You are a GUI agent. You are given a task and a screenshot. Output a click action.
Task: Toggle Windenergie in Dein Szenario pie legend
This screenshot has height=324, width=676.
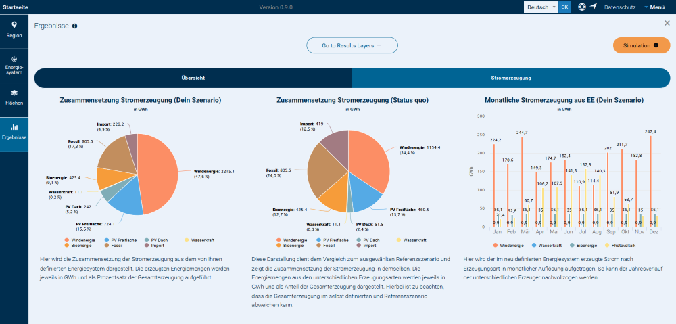pos(80,240)
